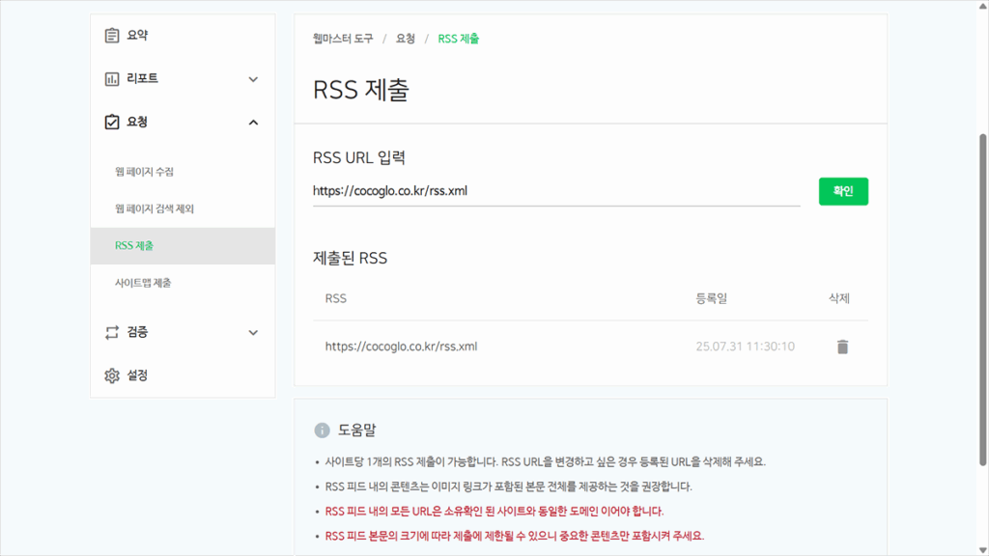Click the 도움말 heading text
The height and width of the screenshot is (556, 989).
356,430
